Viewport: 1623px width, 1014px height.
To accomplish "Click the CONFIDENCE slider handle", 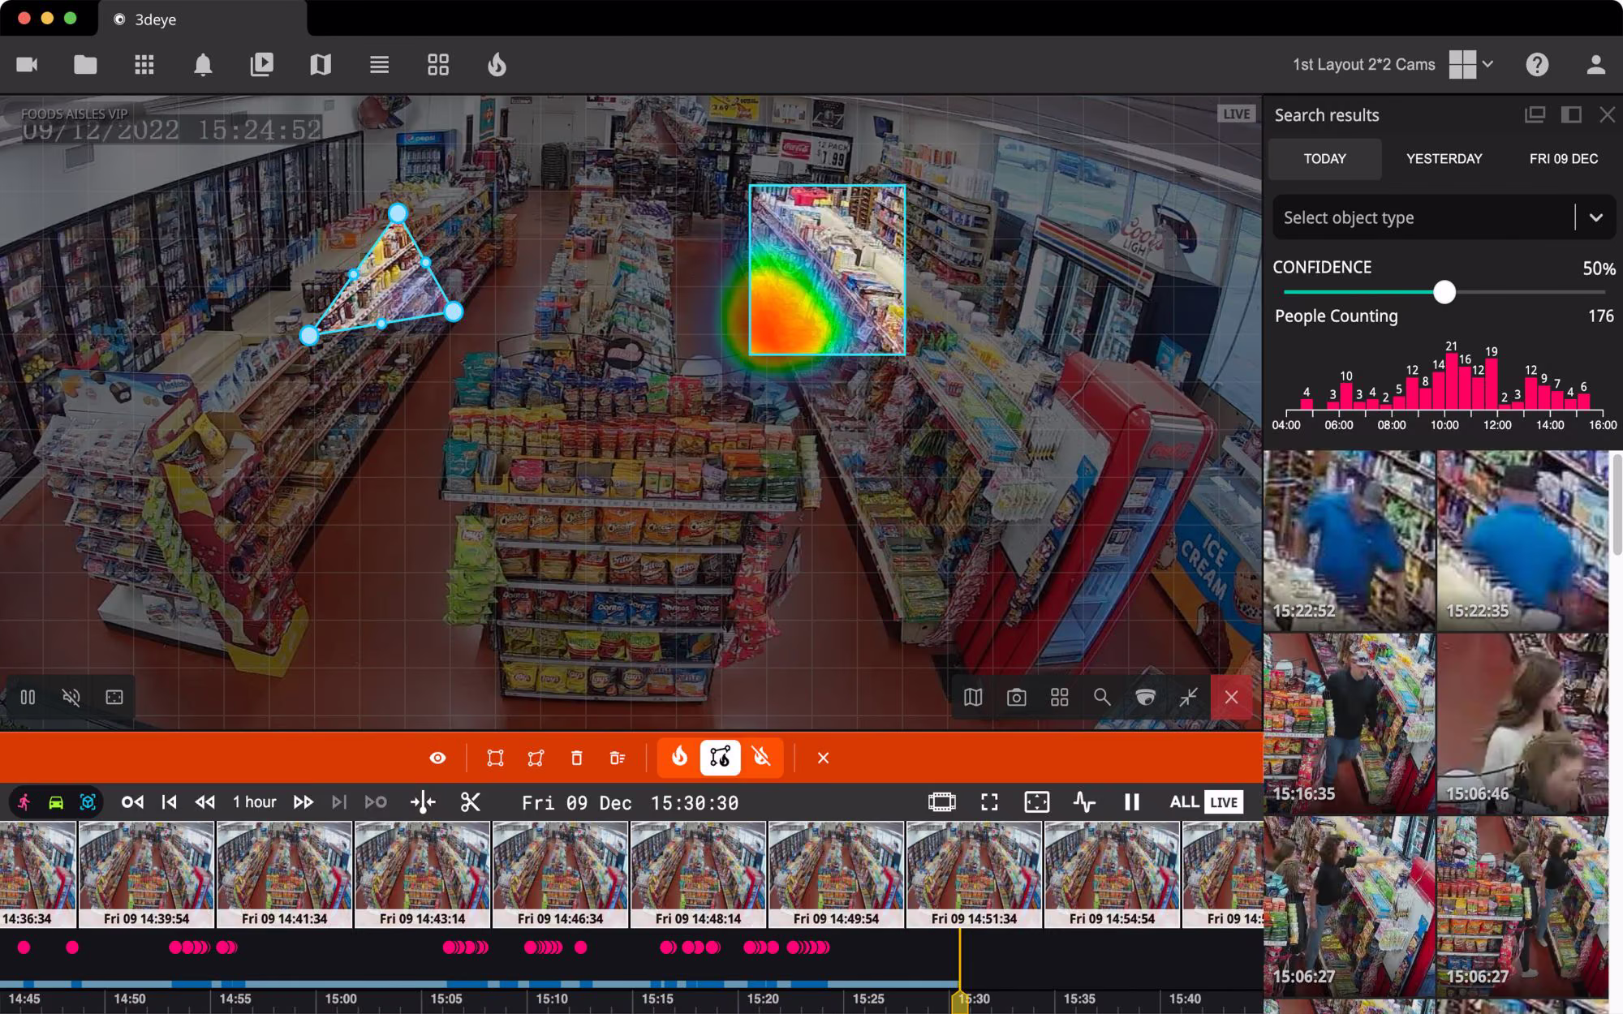I will pos(1444,292).
